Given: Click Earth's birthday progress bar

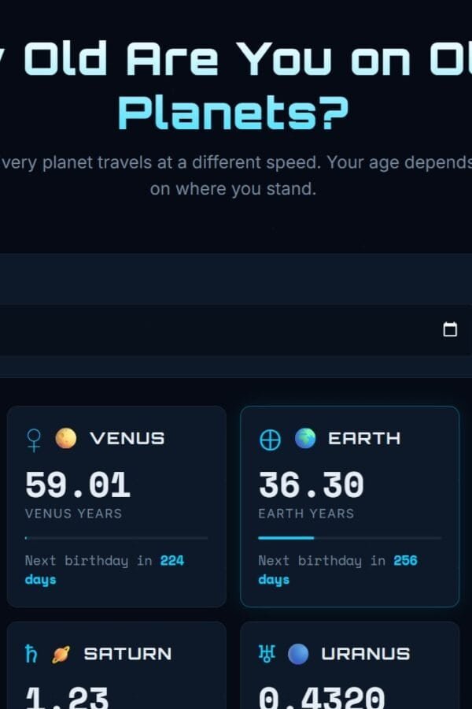Looking at the screenshot, I should [x=350, y=537].
